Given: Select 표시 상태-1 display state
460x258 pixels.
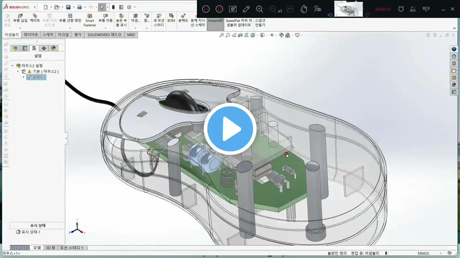Looking at the screenshot, I should click(x=28, y=232).
